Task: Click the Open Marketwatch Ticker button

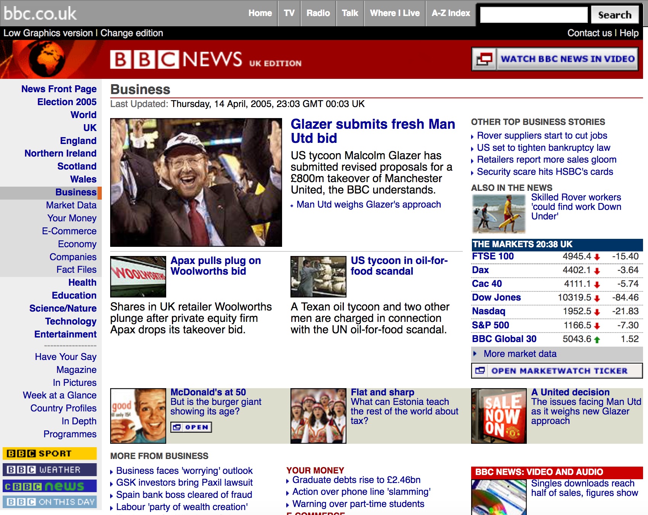Action: coord(557,371)
